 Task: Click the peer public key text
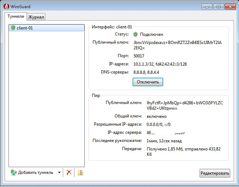pyautogui.click(x=185, y=105)
